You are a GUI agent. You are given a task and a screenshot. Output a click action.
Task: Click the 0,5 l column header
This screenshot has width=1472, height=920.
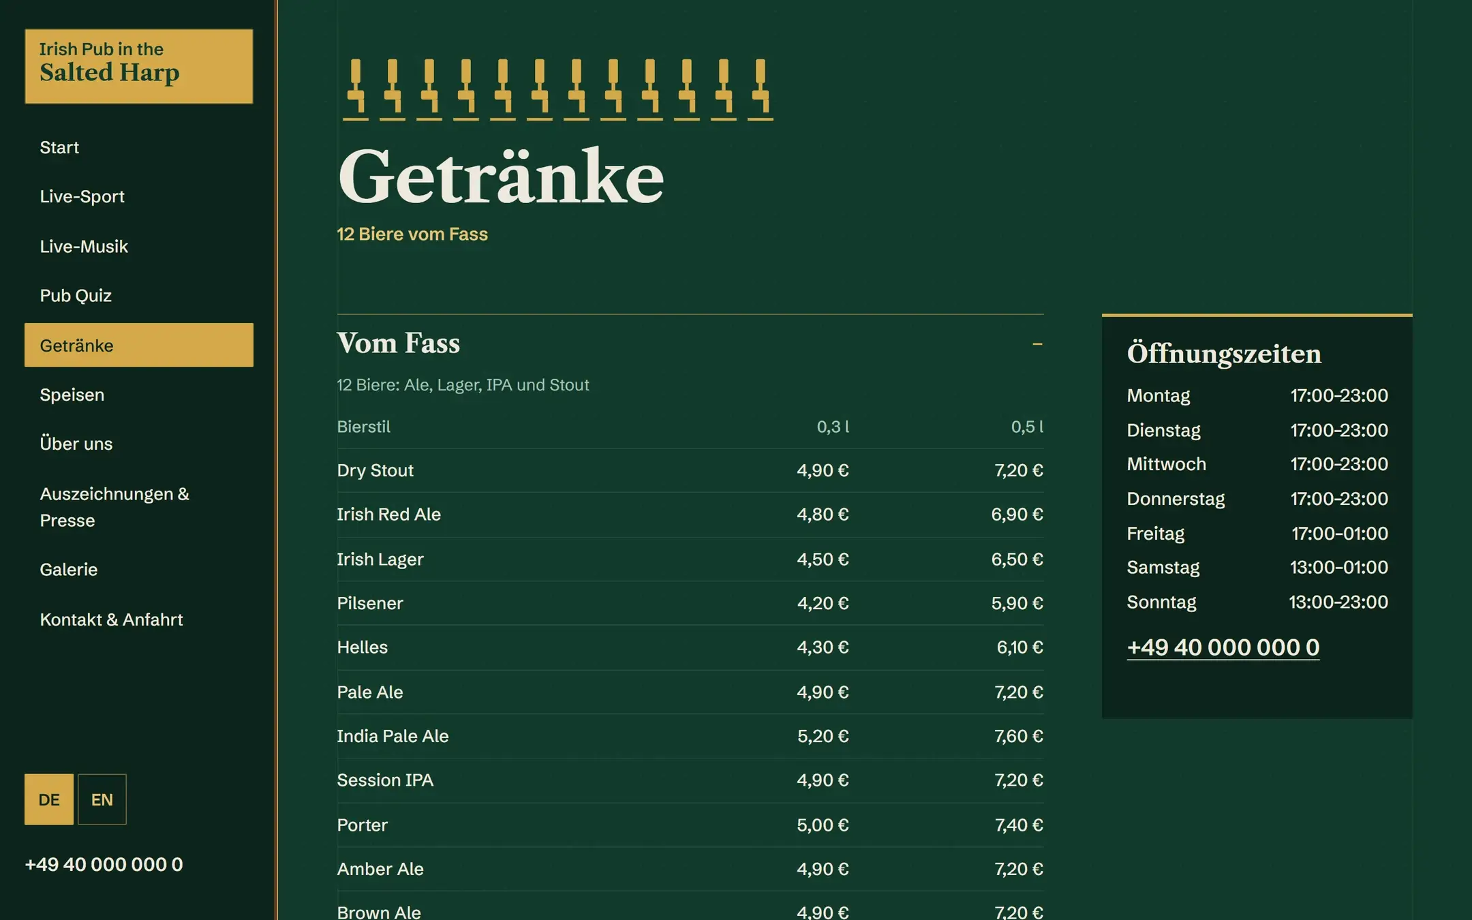point(1027,427)
